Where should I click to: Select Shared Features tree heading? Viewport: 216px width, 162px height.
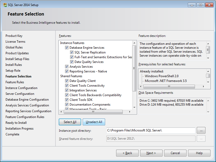point(71,76)
